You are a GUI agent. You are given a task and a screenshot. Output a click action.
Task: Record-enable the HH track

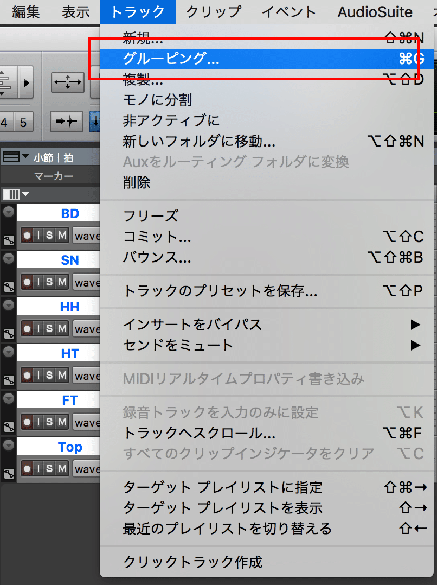[x=27, y=329]
